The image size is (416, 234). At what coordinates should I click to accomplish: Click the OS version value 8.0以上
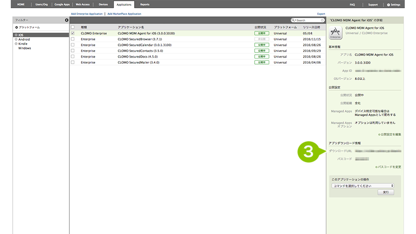pyautogui.click(x=360, y=79)
